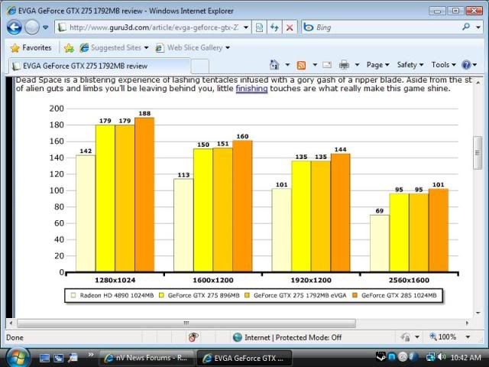This screenshot has height=367, width=489.
Task: Expand the Home button dropdown arrow
Action: click(287, 65)
